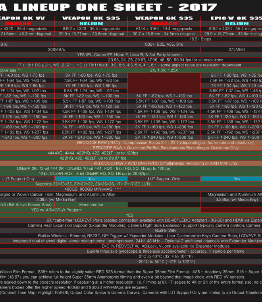Select 'REDCODE RAW + AVID DNxHR/HD' row
The height and width of the screenshot is (302, 262).
click(131, 163)
